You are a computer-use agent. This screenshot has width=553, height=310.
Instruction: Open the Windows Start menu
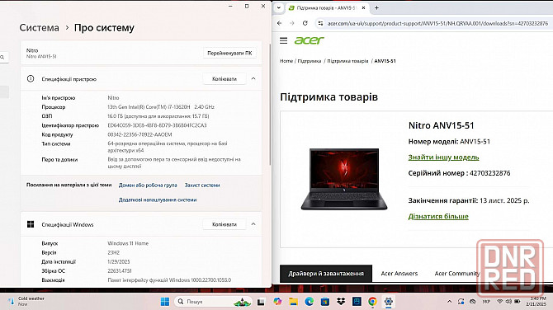pyautogui.click(x=165, y=302)
